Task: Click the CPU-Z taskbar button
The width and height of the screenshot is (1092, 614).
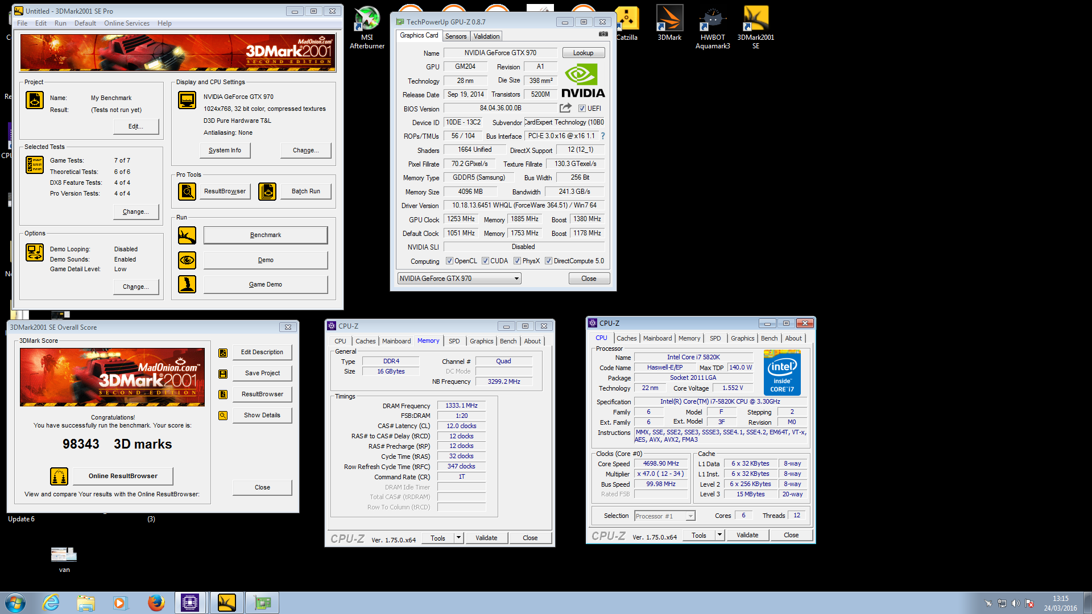Action: 190,603
